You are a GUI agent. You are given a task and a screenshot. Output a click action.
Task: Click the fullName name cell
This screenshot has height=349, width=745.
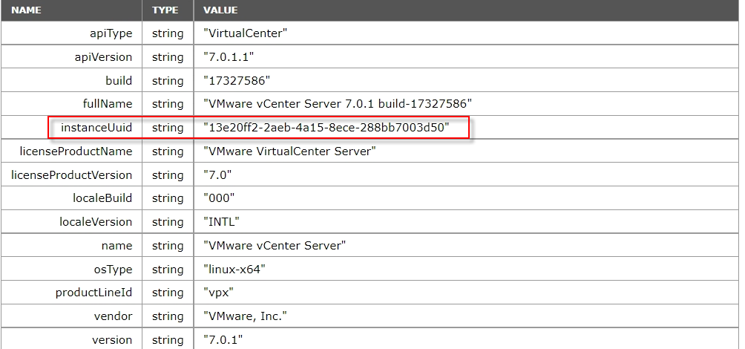tap(71, 104)
